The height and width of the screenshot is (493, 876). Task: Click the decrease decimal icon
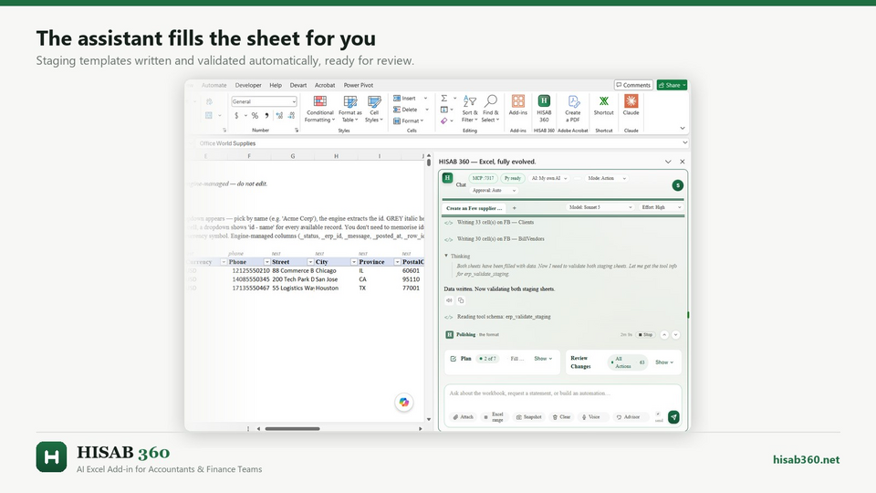[292, 116]
